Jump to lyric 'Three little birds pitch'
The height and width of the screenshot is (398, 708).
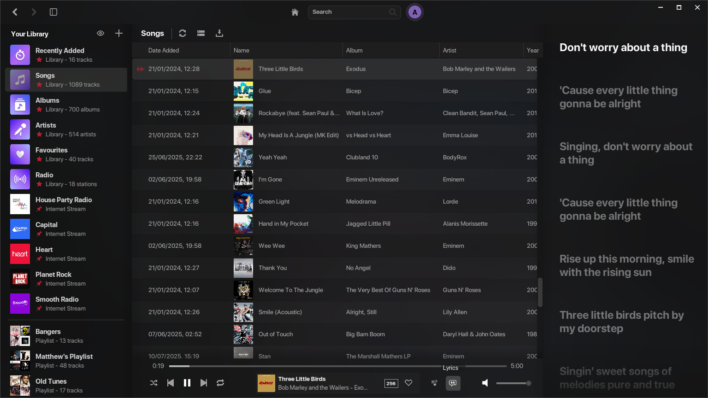tap(621, 322)
